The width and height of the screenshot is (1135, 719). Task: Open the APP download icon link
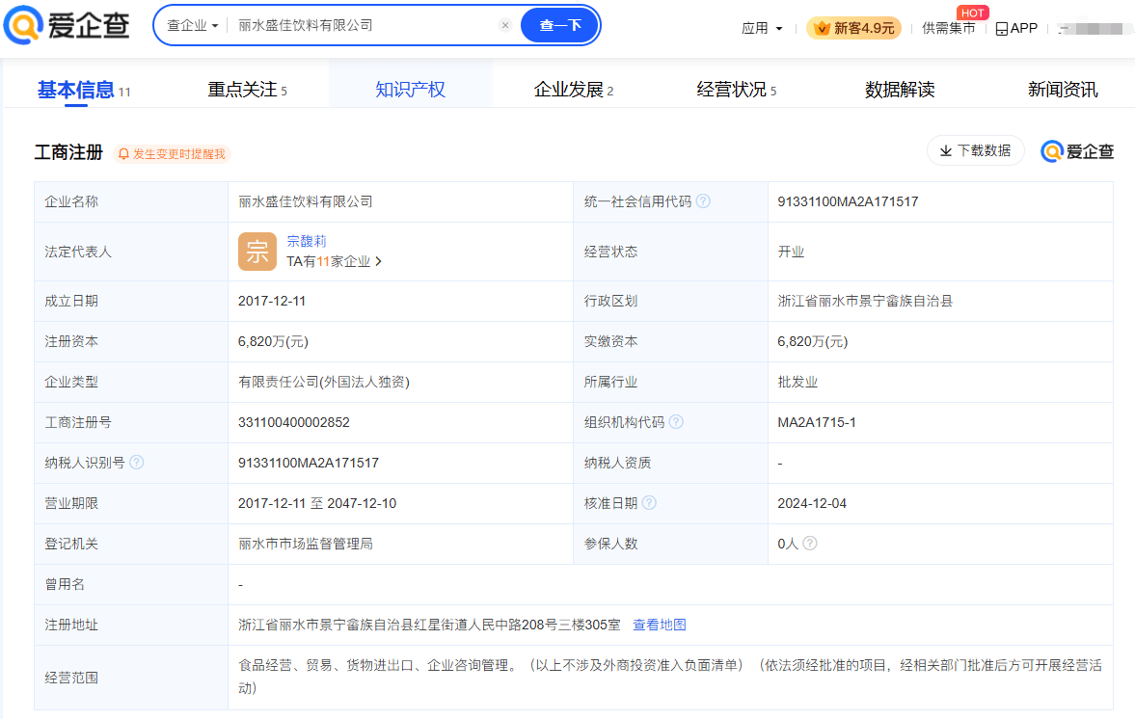click(x=1016, y=28)
